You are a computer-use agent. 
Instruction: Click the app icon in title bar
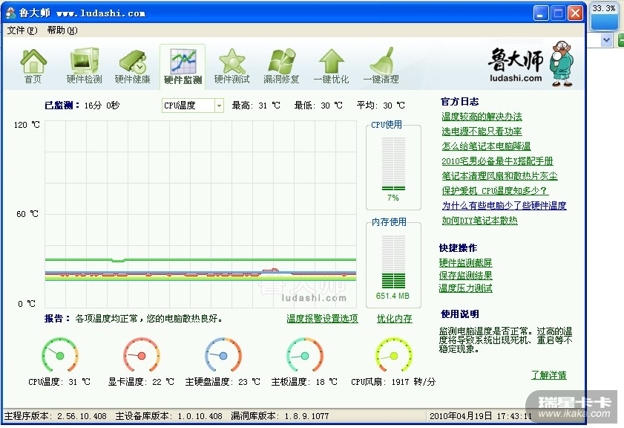tap(10, 13)
